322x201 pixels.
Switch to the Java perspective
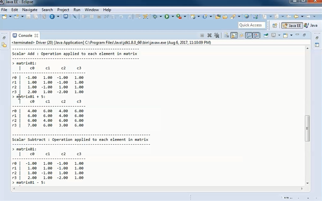coord(313,25)
